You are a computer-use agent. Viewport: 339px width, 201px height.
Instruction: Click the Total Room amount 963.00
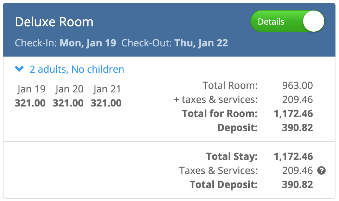pyautogui.click(x=297, y=85)
